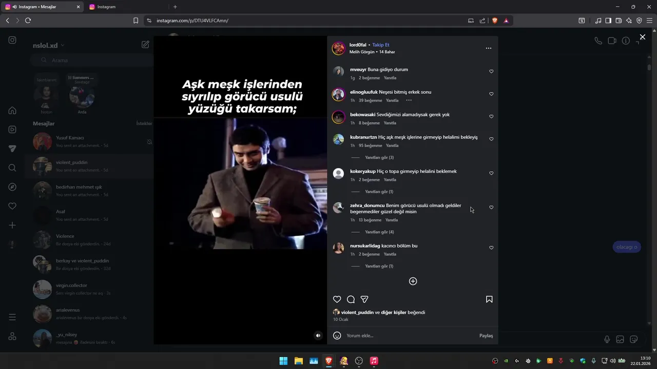Share the post via paper plane icon
This screenshot has width=657, height=369.
[364, 299]
